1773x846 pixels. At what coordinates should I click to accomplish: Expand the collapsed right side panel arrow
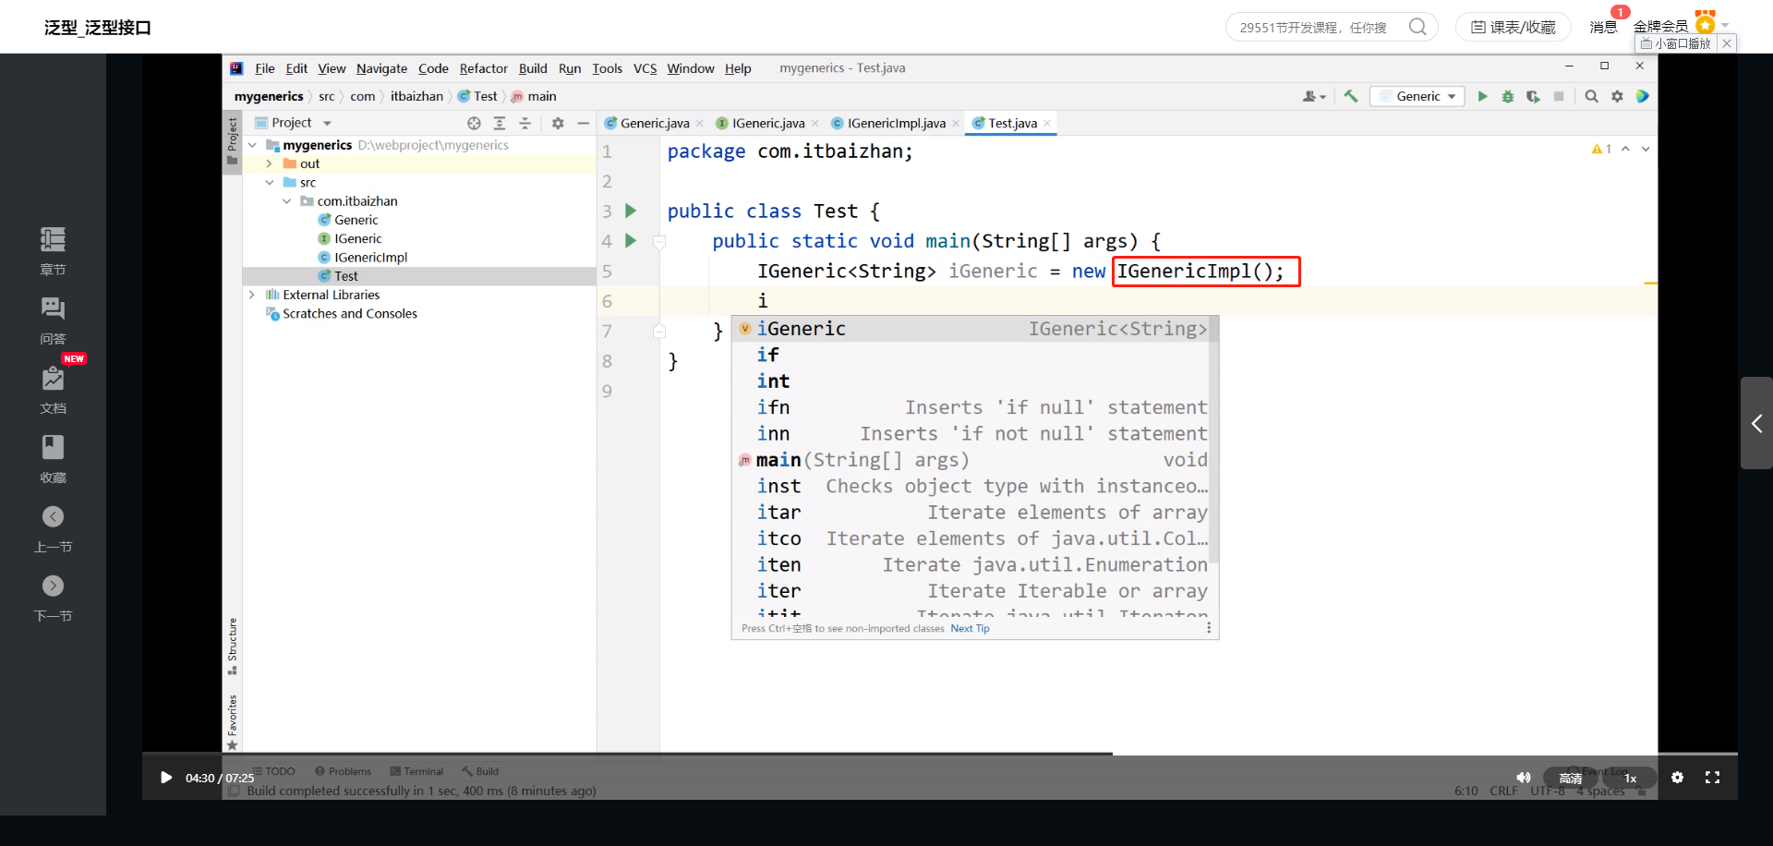point(1756,423)
